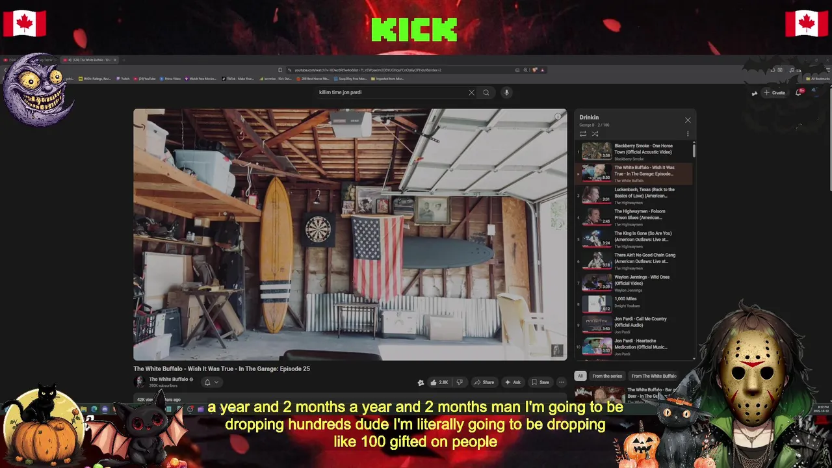Viewport: 832px width, 468px height.
Task: Open more actions ellipsis below video
Action: tap(562, 382)
